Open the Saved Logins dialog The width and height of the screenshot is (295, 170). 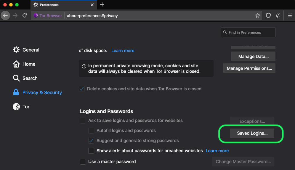[252, 133]
